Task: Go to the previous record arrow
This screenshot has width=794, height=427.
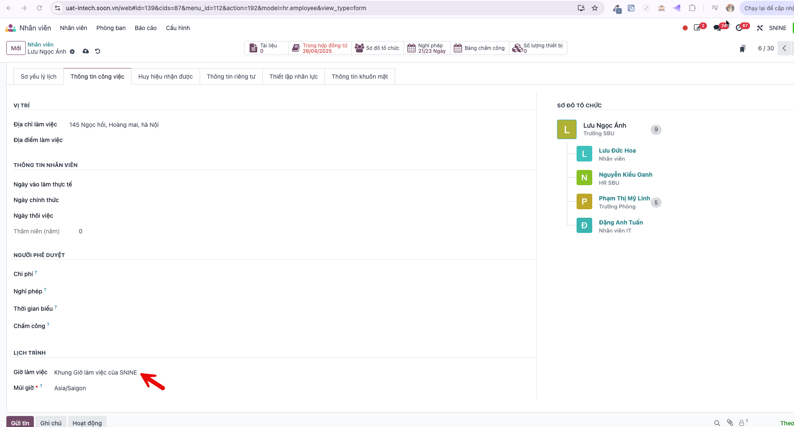Action: pos(784,48)
